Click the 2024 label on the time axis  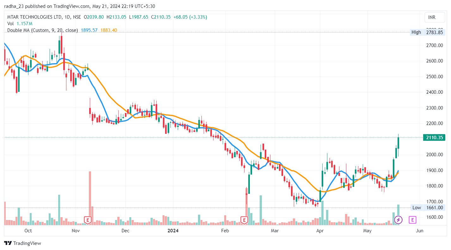[173, 231]
